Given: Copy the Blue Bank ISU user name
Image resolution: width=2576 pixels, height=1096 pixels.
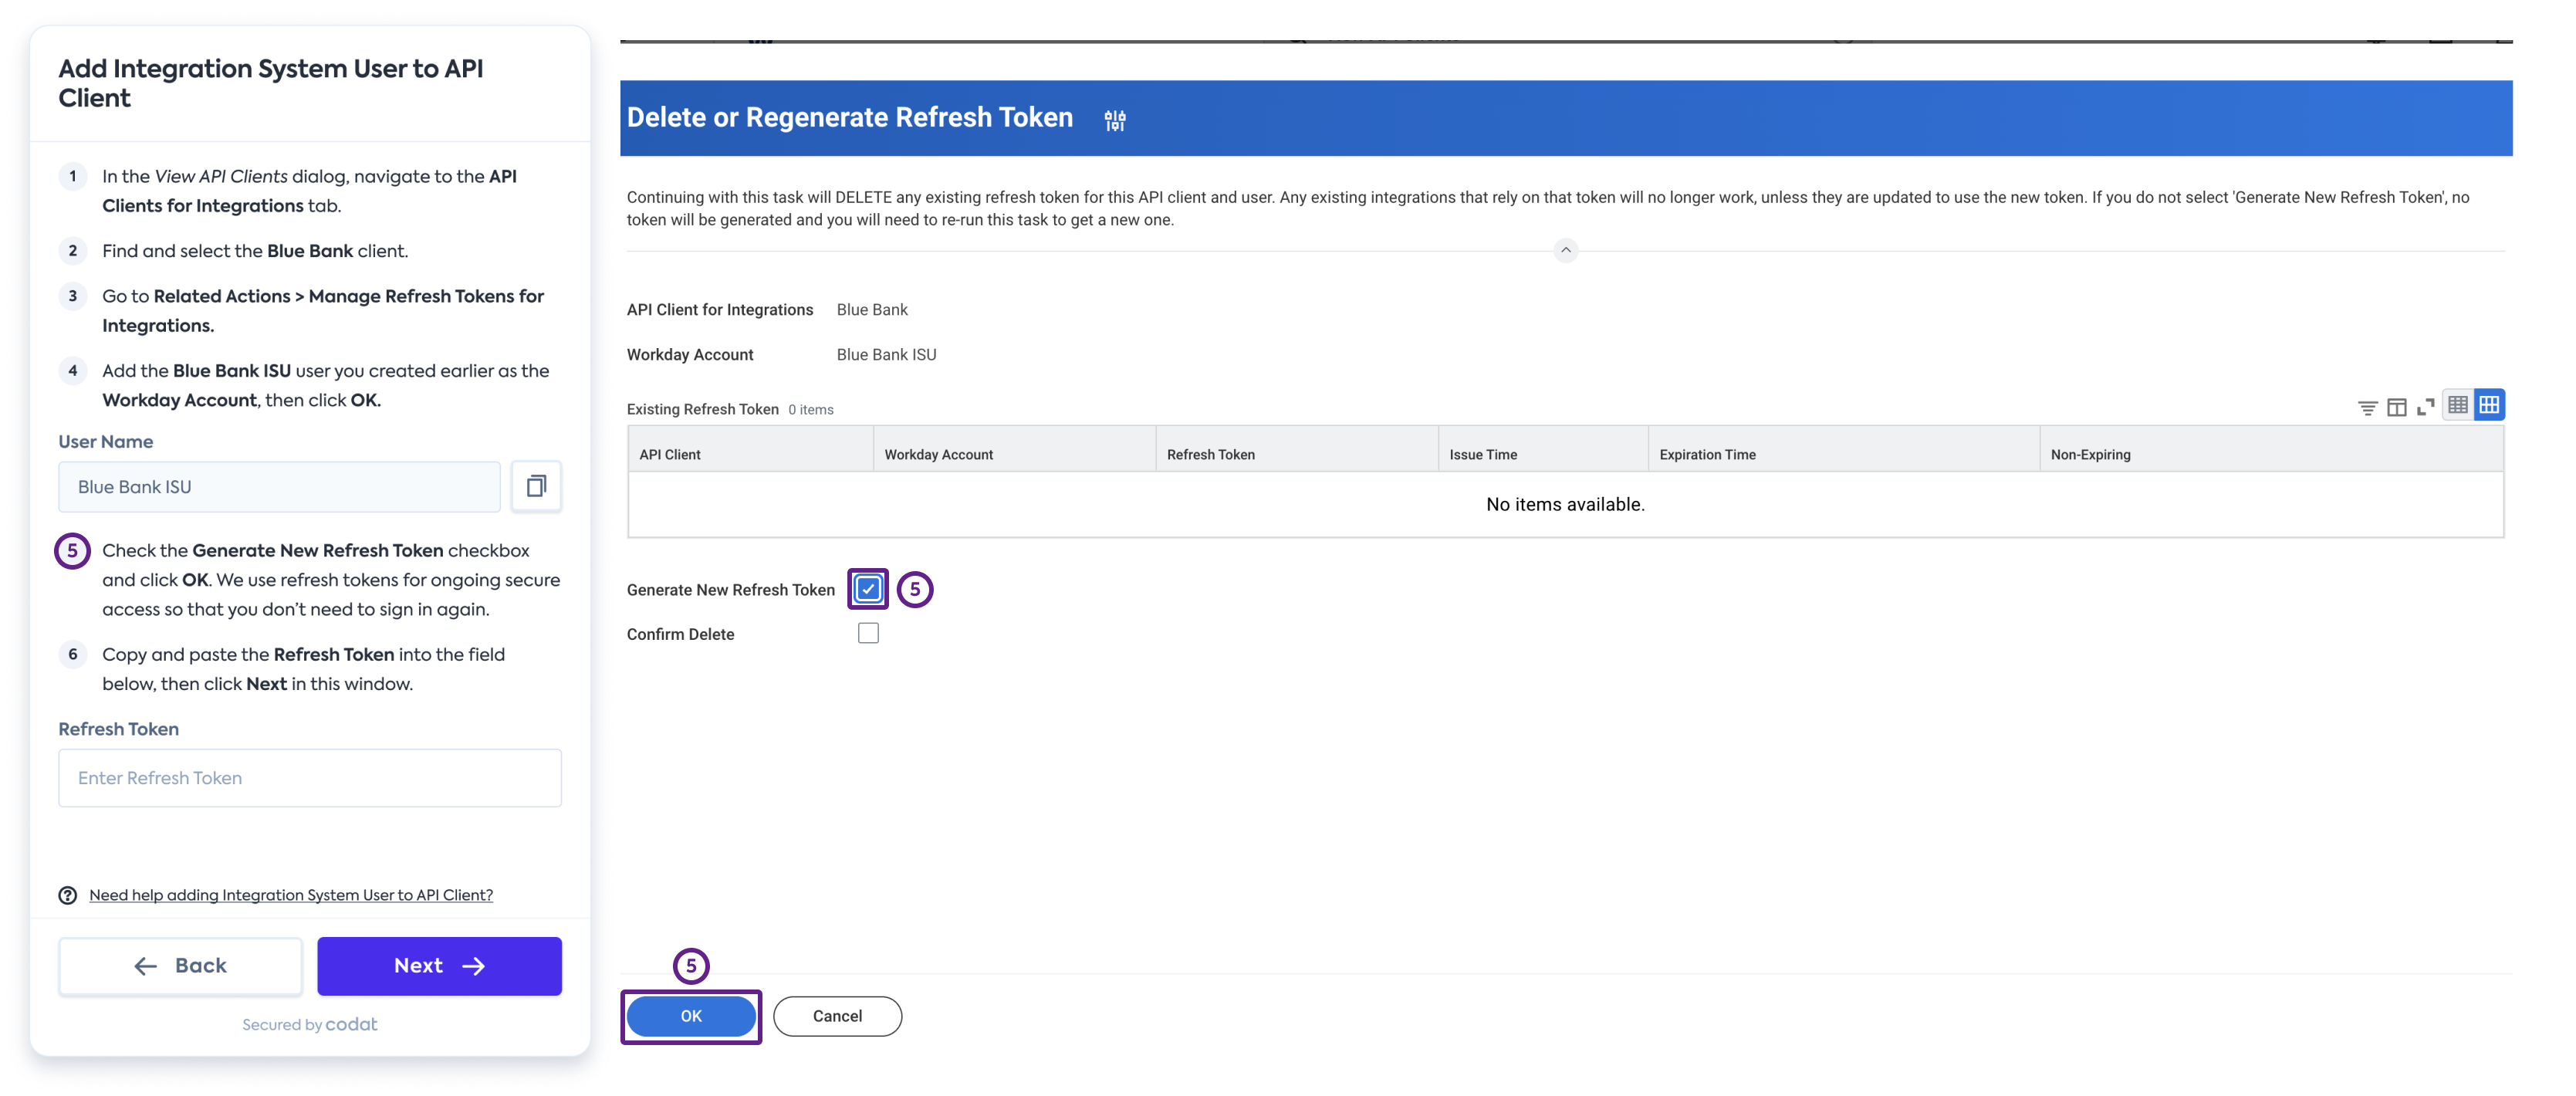Looking at the screenshot, I should (x=537, y=486).
